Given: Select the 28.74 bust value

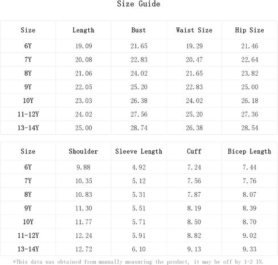Looking at the screenshot, I should 139,128.
